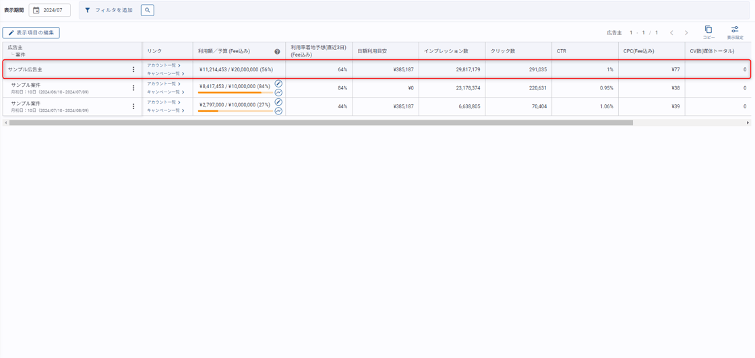Open three-dot menu for second サンプル案件 row
755x358 pixels.
point(133,106)
